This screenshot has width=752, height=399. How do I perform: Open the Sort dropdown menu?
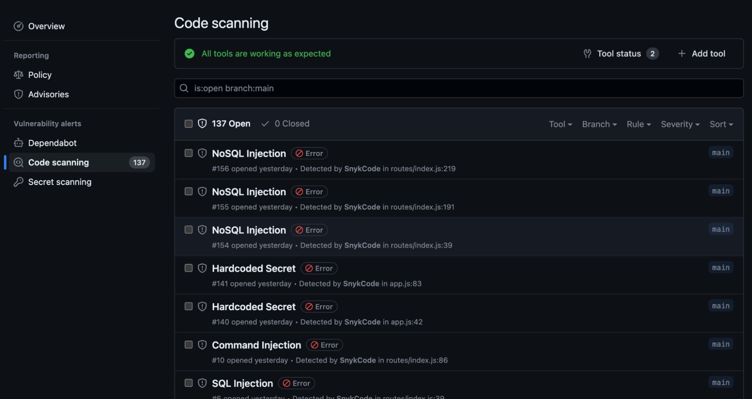(721, 124)
